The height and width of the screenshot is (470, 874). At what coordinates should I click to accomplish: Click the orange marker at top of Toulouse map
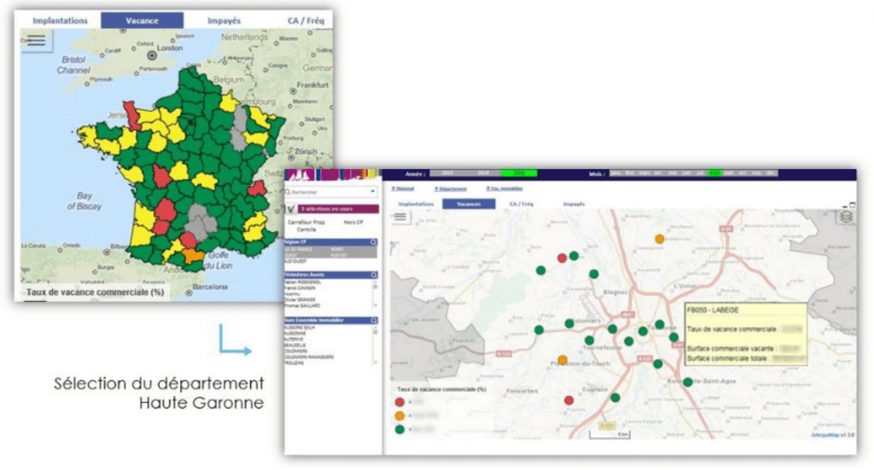659,239
